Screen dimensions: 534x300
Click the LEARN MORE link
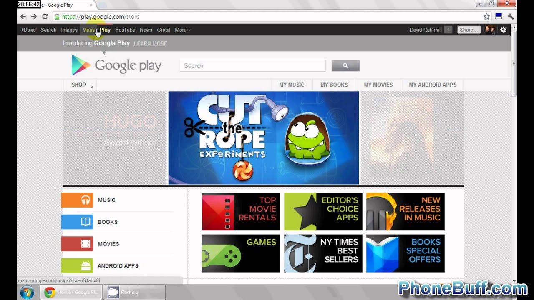[x=151, y=43]
